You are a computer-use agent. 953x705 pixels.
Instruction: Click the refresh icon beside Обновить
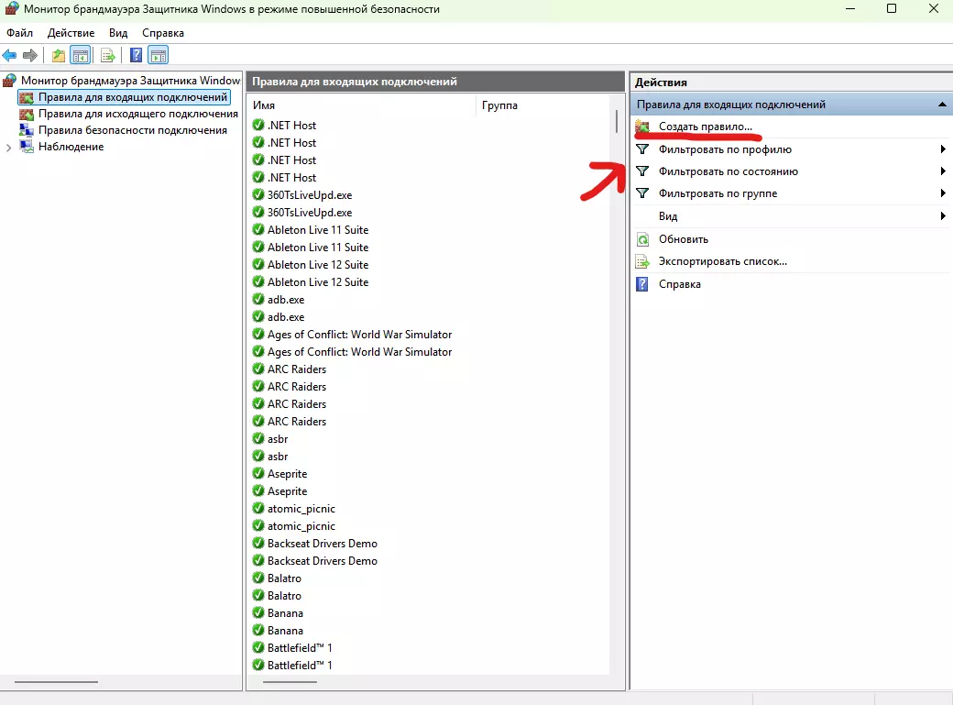click(642, 239)
